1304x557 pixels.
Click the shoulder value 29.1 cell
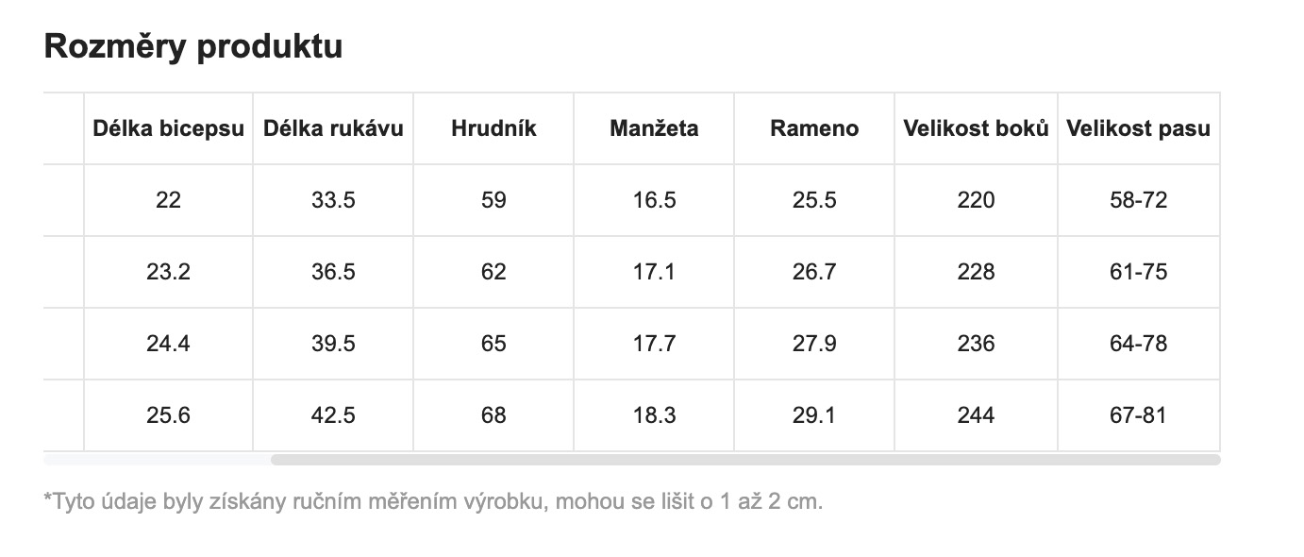(814, 415)
